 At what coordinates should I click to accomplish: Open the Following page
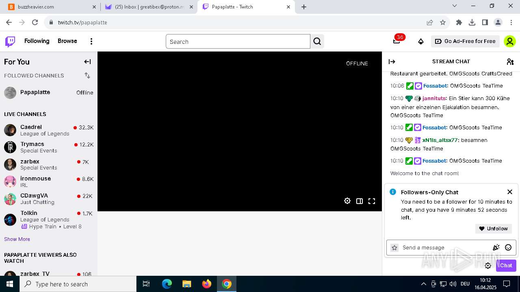pyautogui.click(x=37, y=41)
